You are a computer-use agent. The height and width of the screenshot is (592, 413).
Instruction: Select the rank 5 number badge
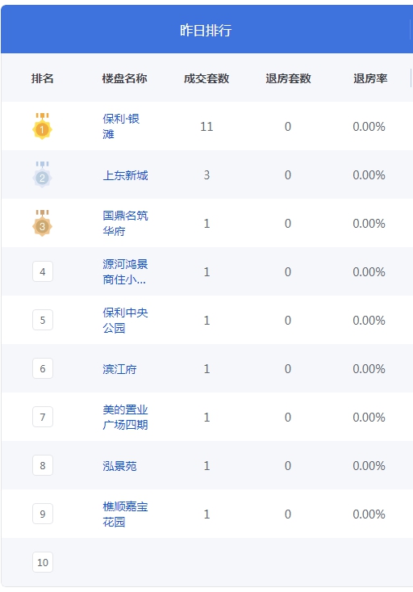pyautogui.click(x=43, y=320)
